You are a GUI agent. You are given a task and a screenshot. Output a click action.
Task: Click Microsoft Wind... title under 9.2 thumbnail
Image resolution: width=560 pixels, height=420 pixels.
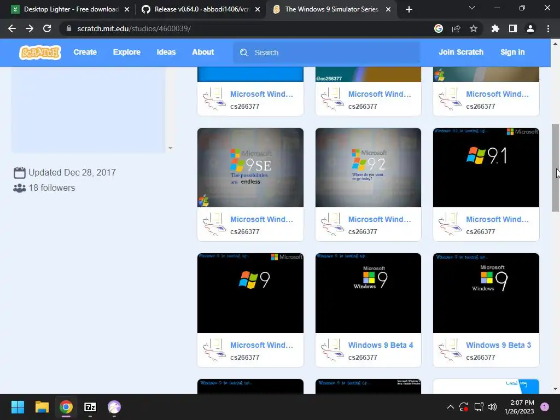click(x=380, y=219)
